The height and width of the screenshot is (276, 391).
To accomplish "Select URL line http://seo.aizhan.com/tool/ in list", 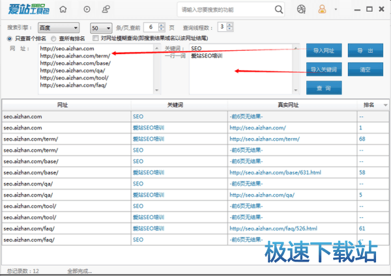I will coord(74,77).
